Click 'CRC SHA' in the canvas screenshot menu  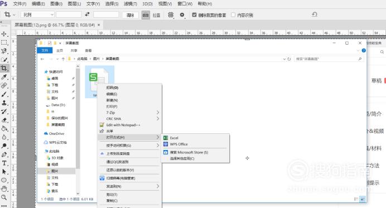click(113, 119)
